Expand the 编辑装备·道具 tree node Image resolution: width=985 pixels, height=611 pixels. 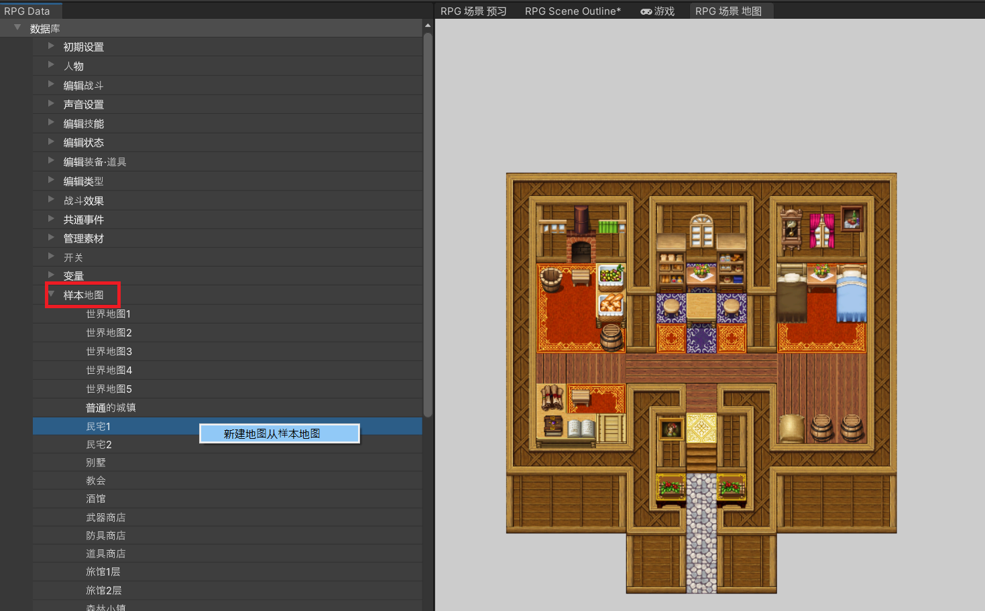coord(51,161)
